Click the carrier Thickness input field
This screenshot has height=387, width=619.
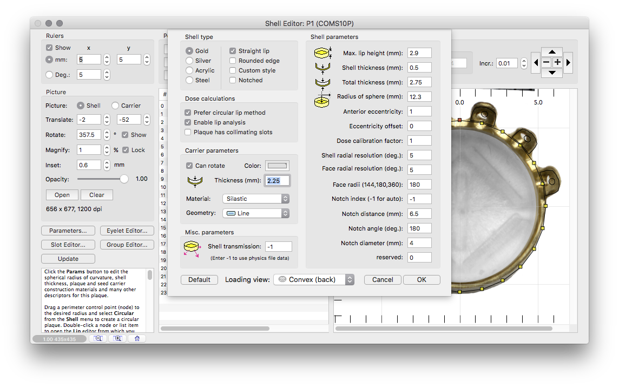(x=278, y=181)
